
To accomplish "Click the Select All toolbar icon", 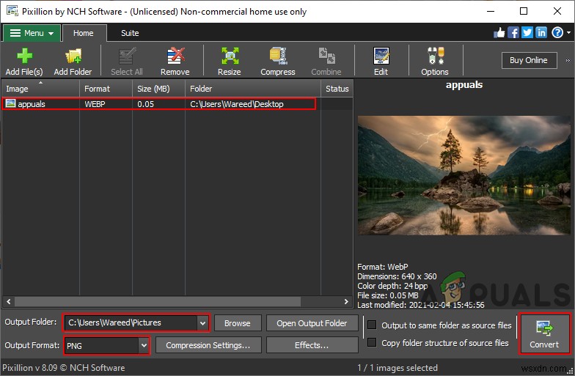I will pyautogui.click(x=127, y=56).
